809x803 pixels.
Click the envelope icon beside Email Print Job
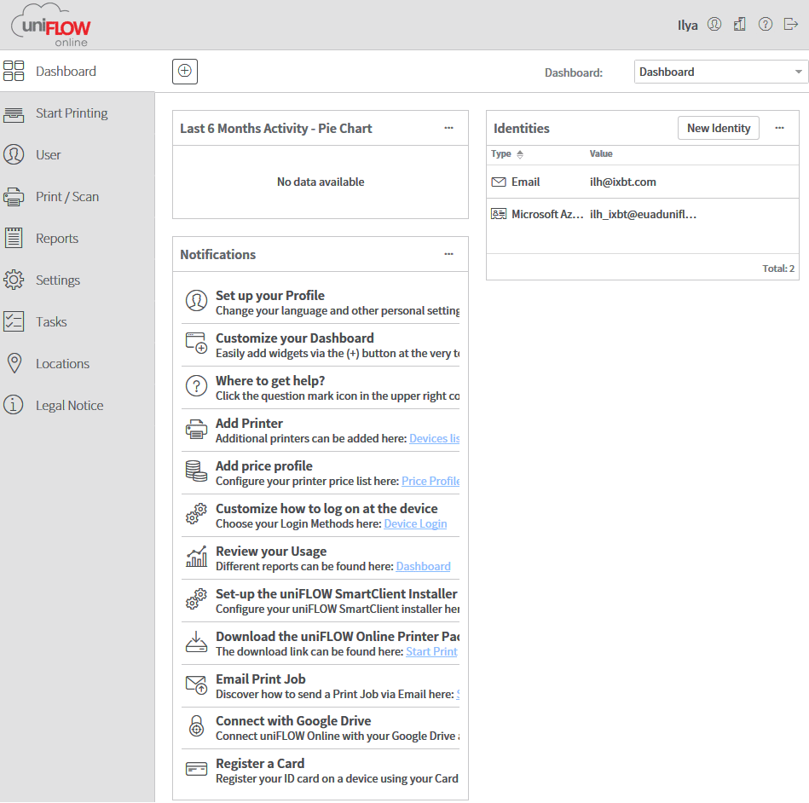pyautogui.click(x=197, y=685)
